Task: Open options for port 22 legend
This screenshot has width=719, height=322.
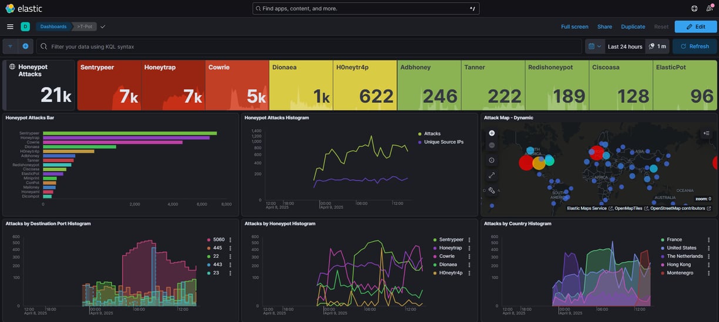Action: point(230,256)
